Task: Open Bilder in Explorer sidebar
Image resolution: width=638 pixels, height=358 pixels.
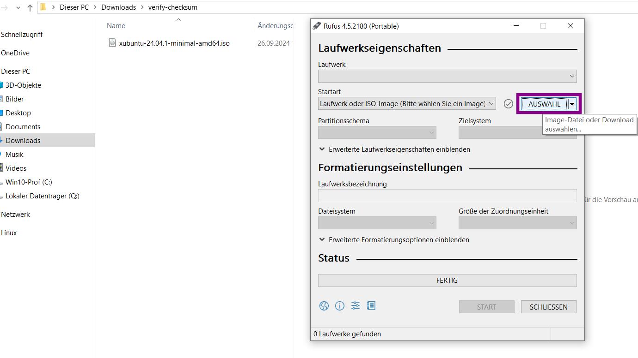Action: (x=15, y=99)
